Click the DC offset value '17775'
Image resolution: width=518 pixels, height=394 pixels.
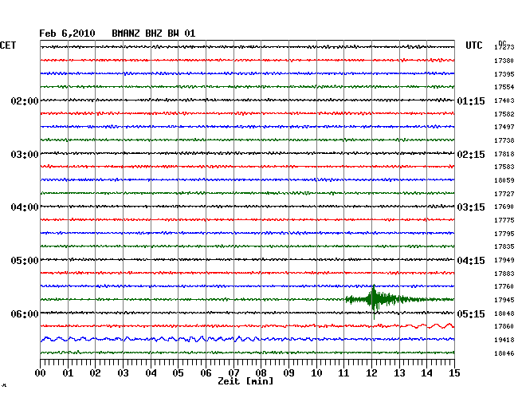point(504,220)
